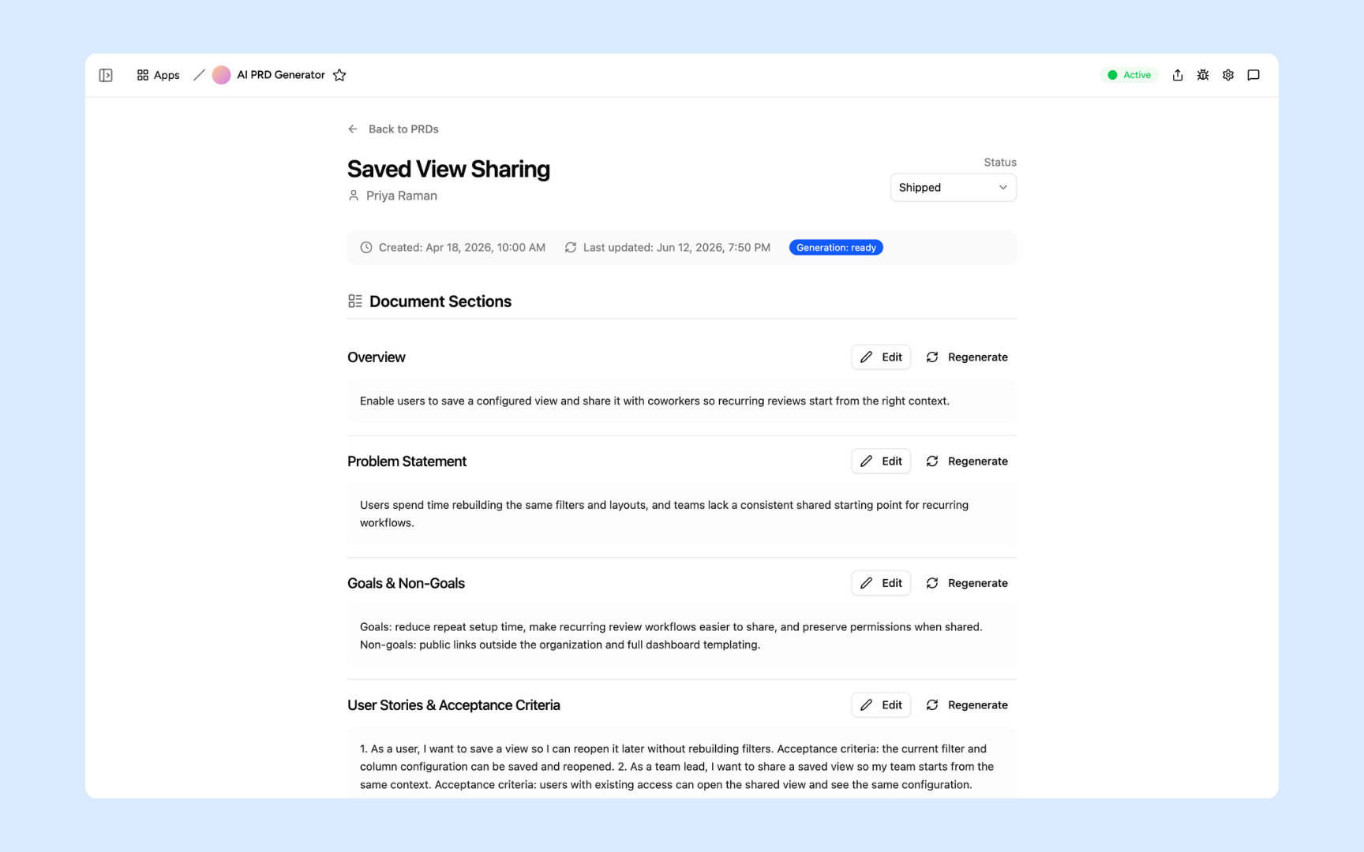Open the bug report icon

point(1202,75)
